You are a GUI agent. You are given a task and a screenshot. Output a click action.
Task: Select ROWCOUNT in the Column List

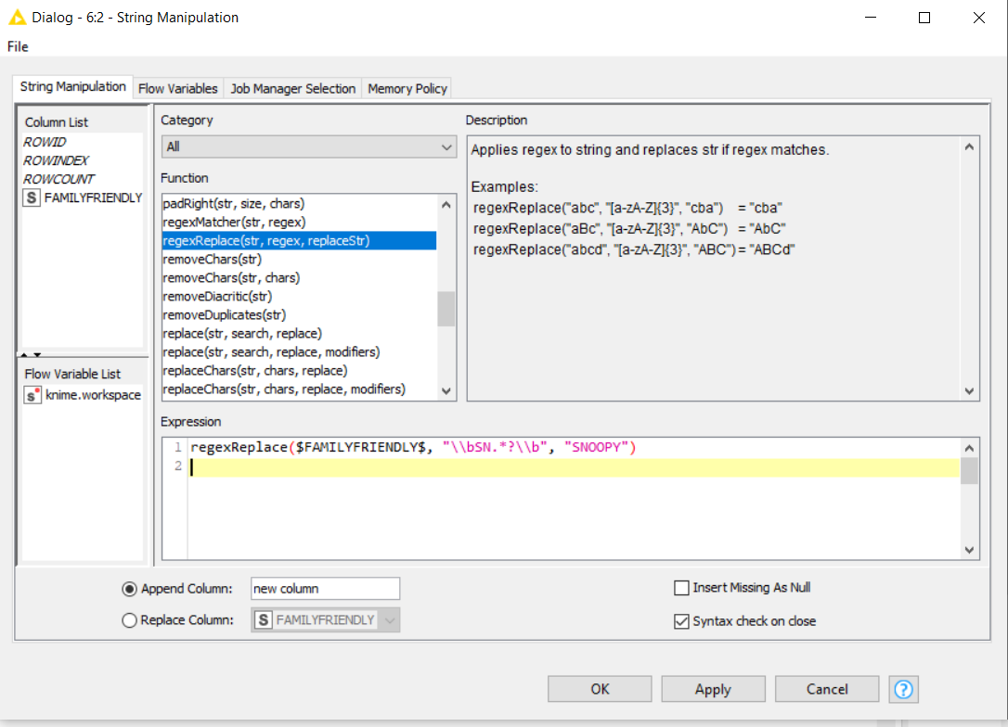click(x=58, y=179)
